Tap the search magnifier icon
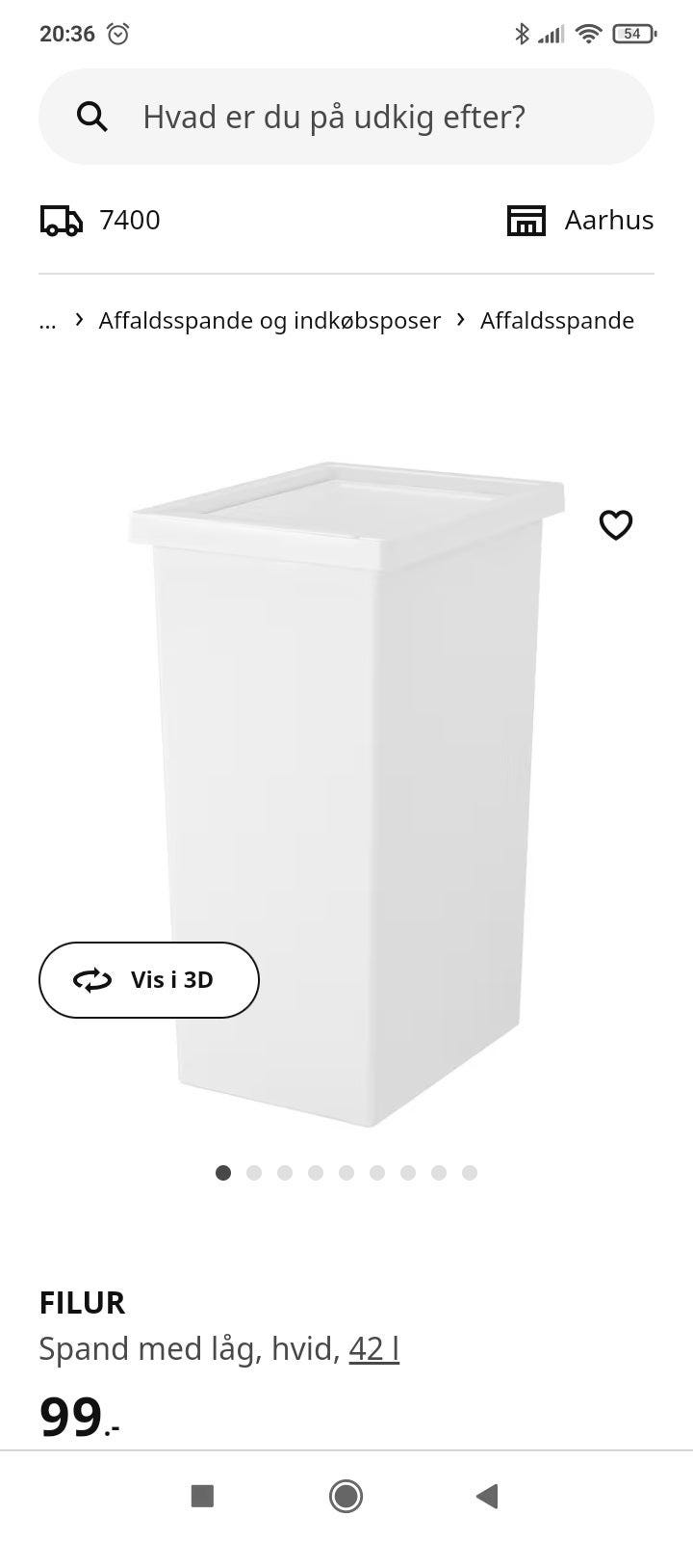Image resolution: width=693 pixels, height=1542 pixels. (91, 118)
